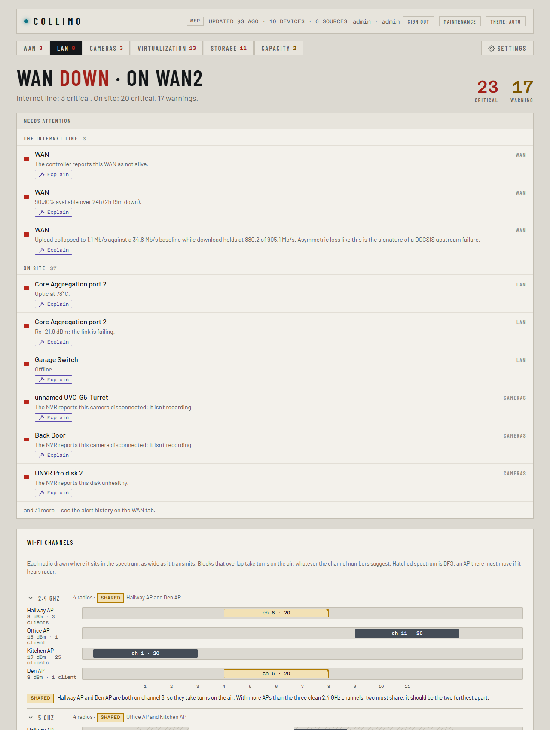Explain the WAN not alive alert
Image resolution: width=550 pixels, height=730 pixels.
(x=53, y=174)
